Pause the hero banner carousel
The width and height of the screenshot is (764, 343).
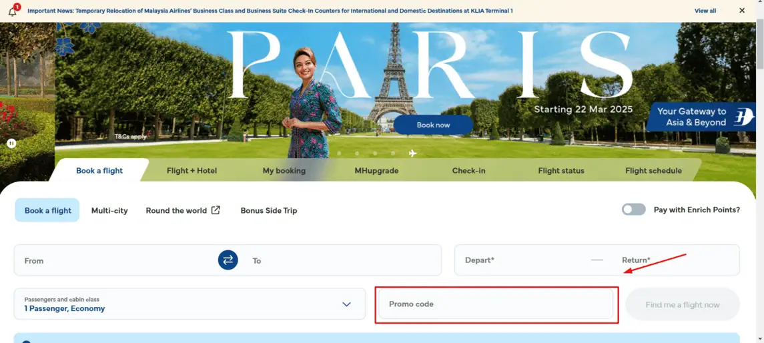click(x=11, y=143)
